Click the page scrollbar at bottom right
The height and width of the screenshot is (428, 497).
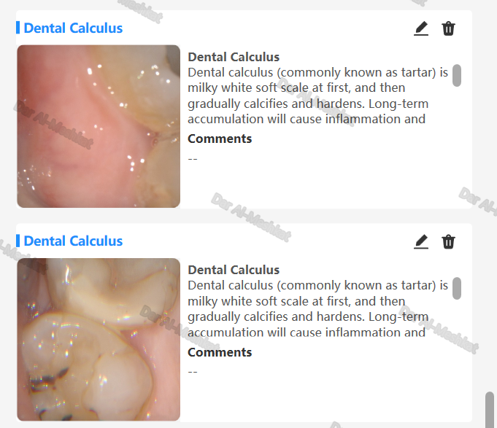pyautogui.click(x=490, y=410)
